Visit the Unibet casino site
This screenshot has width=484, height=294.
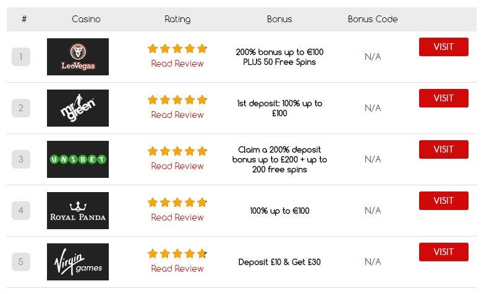[x=443, y=149]
